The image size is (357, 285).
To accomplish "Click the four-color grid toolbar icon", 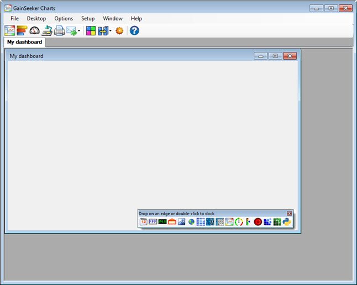I will tap(91, 31).
